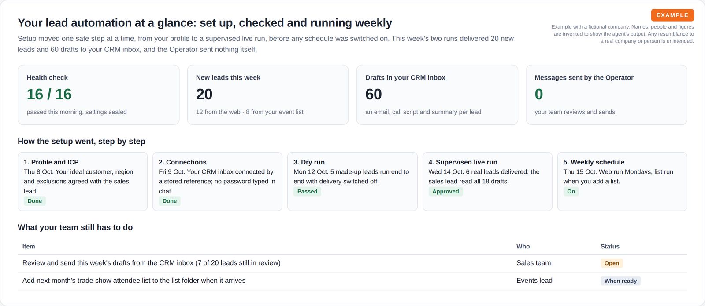Click 'Fri 9 Oct. Your CRM inbox connected' description
Viewport: 705px width, 306px height.
click(217, 182)
